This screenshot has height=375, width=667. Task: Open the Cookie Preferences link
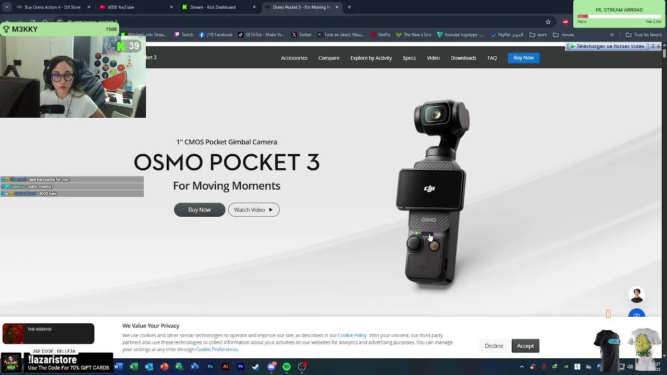[x=217, y=349]
